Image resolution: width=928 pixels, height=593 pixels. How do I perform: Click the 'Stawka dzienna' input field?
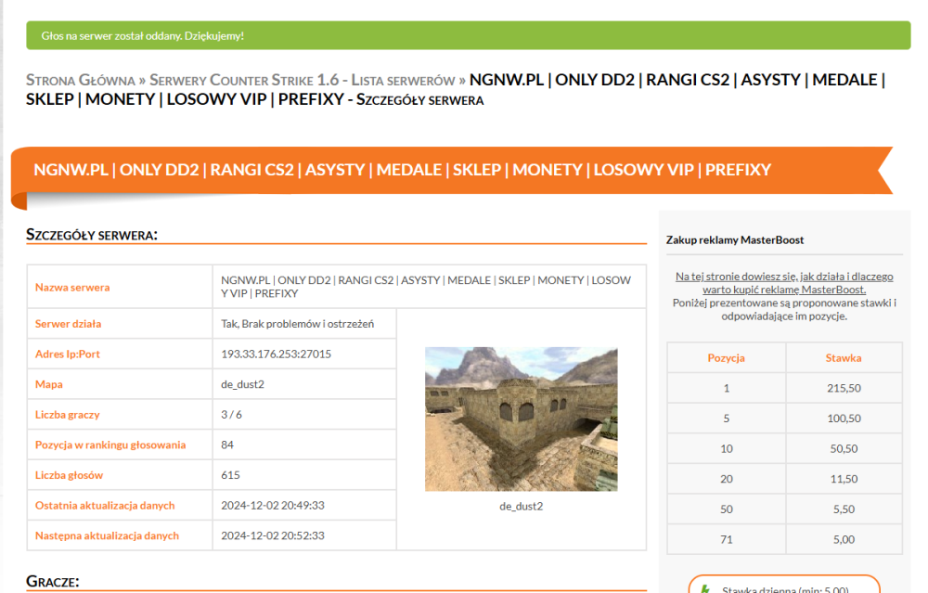click(784, 586)
